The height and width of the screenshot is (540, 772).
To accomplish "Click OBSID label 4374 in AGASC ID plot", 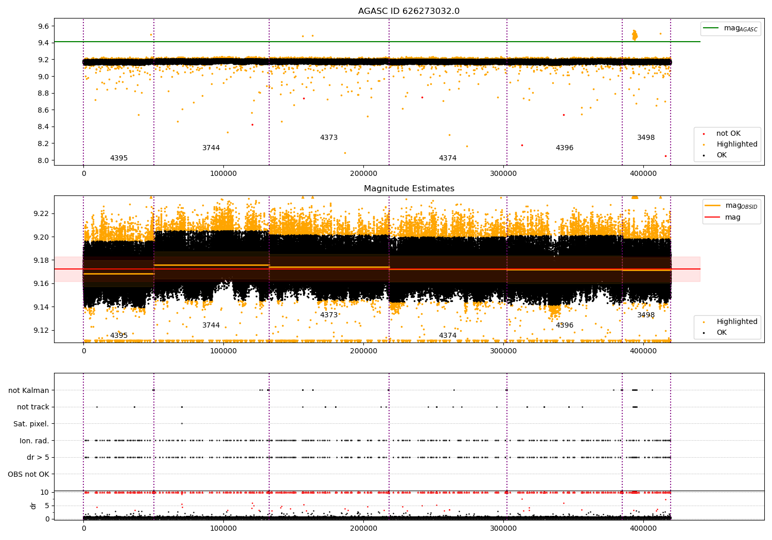I will tap(448, 158).
